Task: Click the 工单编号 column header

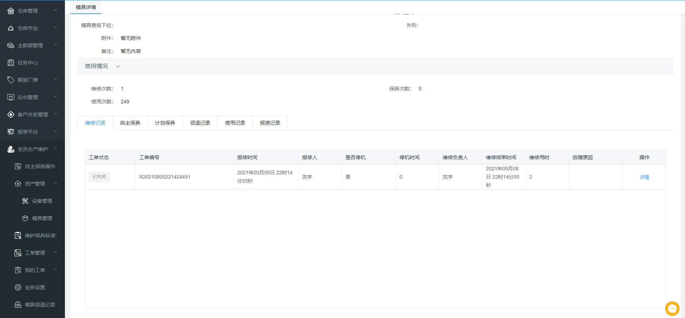Action: click(149, 157)
